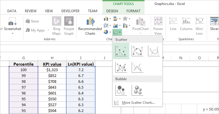Image resolution: width=219 pixels, height=114 pixels.
Task: Open the Store add-ins button
Action: tap(32, 21)
